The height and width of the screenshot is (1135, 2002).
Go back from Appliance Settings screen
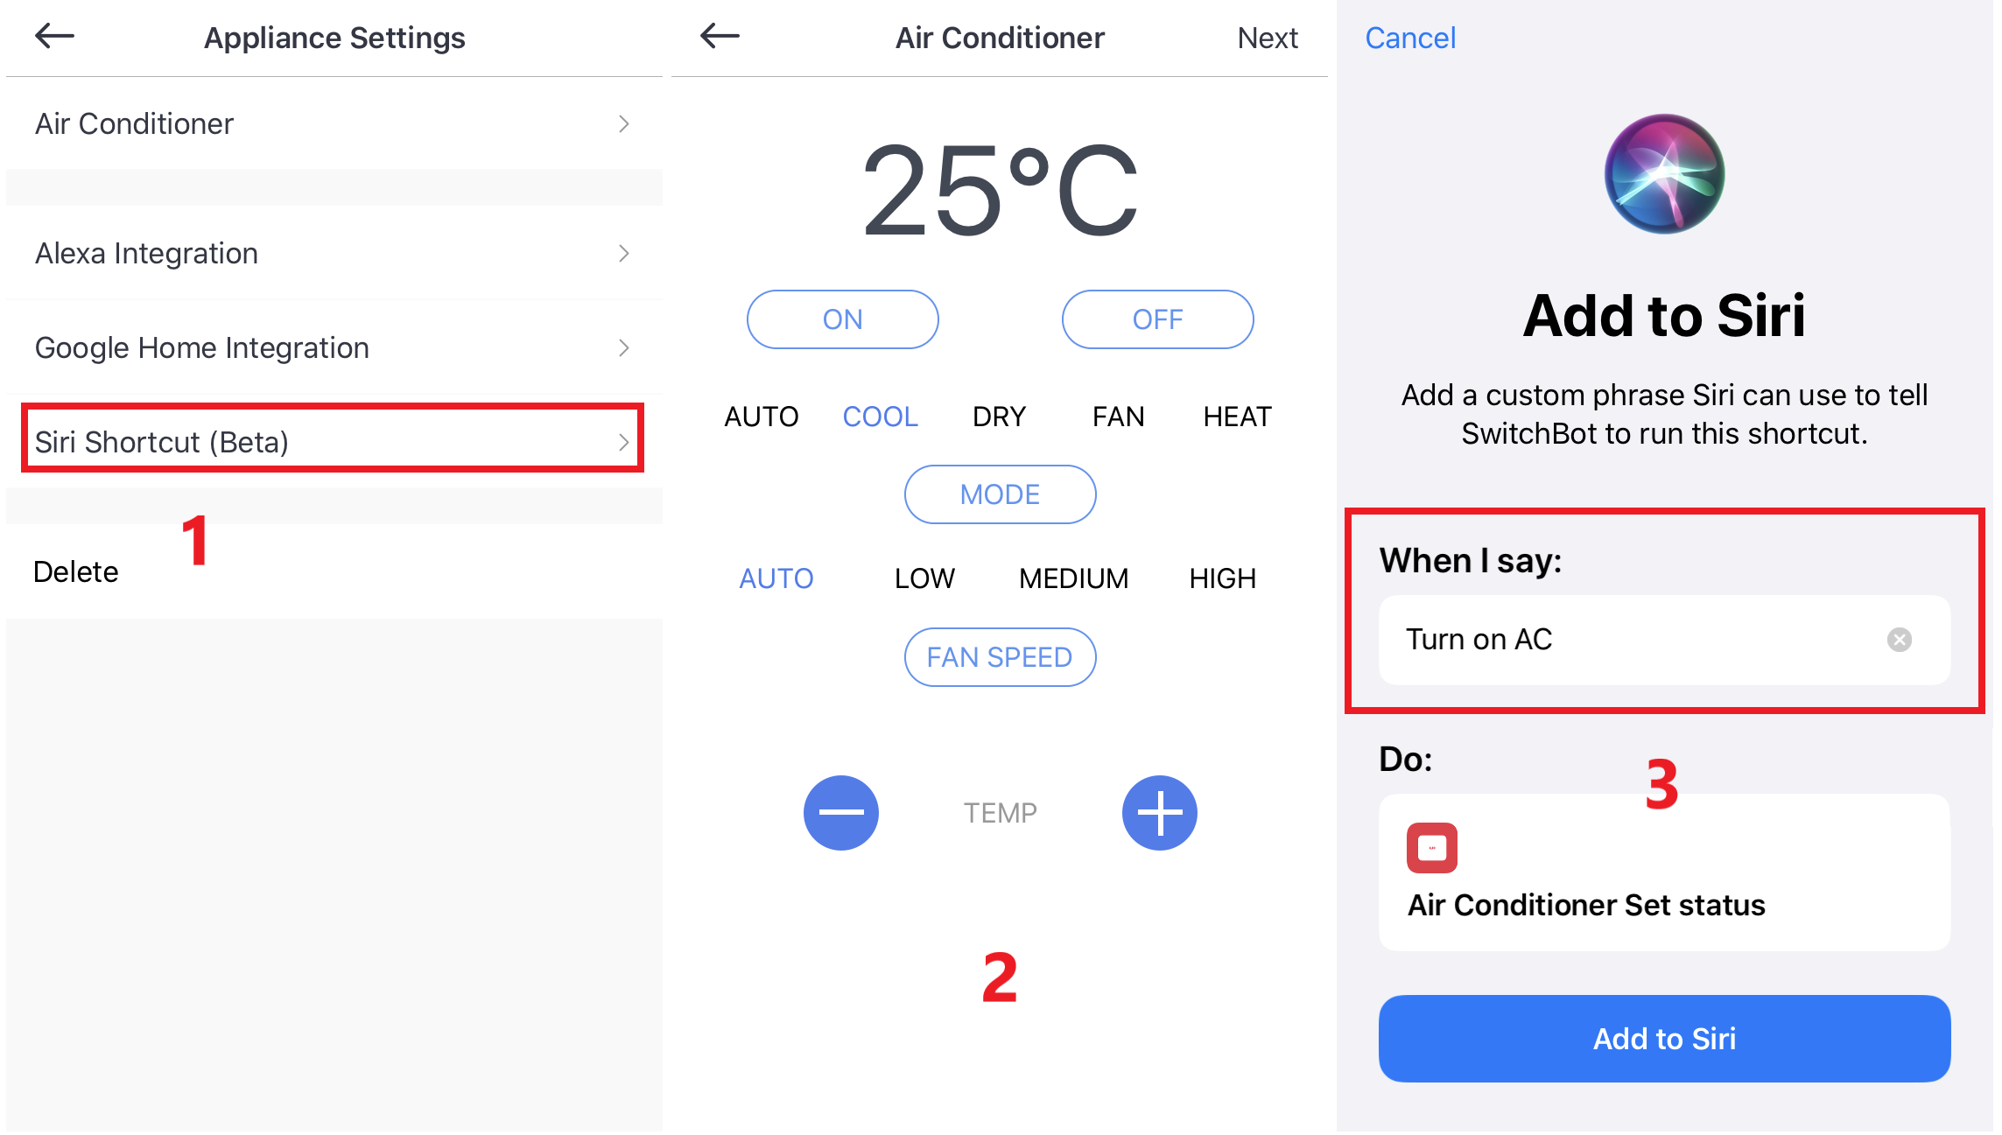(x=54, y=36)
